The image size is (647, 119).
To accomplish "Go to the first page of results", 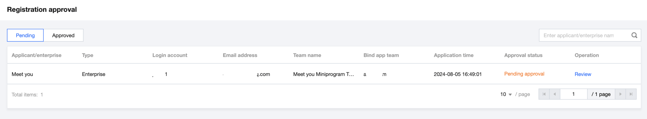I will [x=544, y=94].
